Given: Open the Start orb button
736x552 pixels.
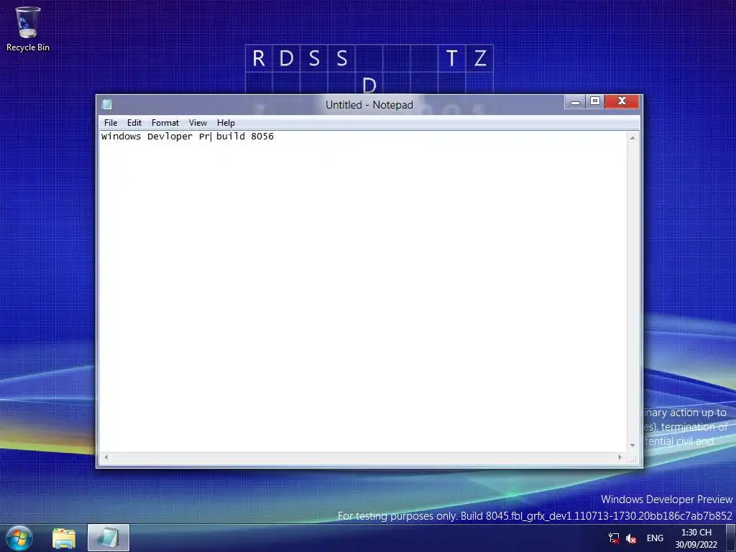Looking at the screenshot, I should (19, 538).
